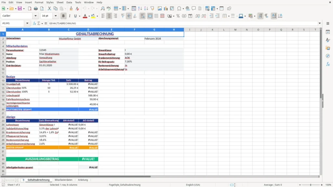Click the Copy icon

click(x=55, y=8)
